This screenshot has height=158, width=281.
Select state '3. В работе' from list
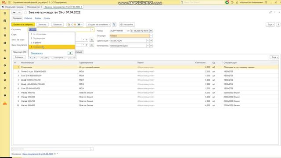click(52, 43)
